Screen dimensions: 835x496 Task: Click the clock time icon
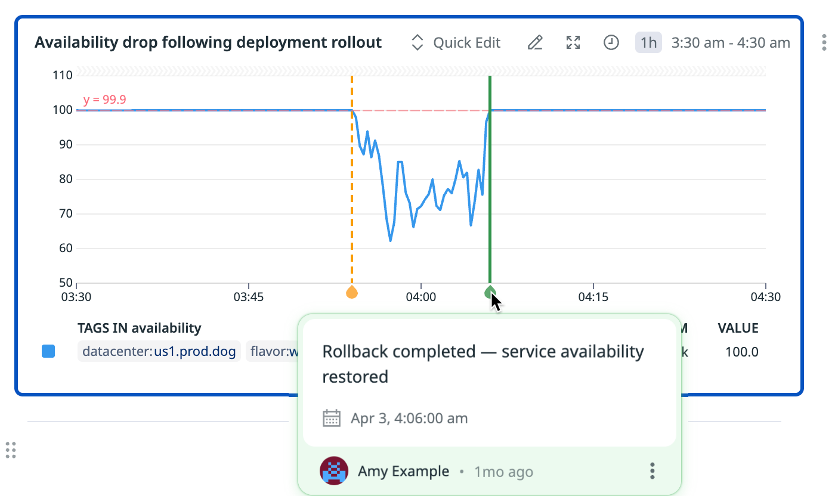point(611,43)
